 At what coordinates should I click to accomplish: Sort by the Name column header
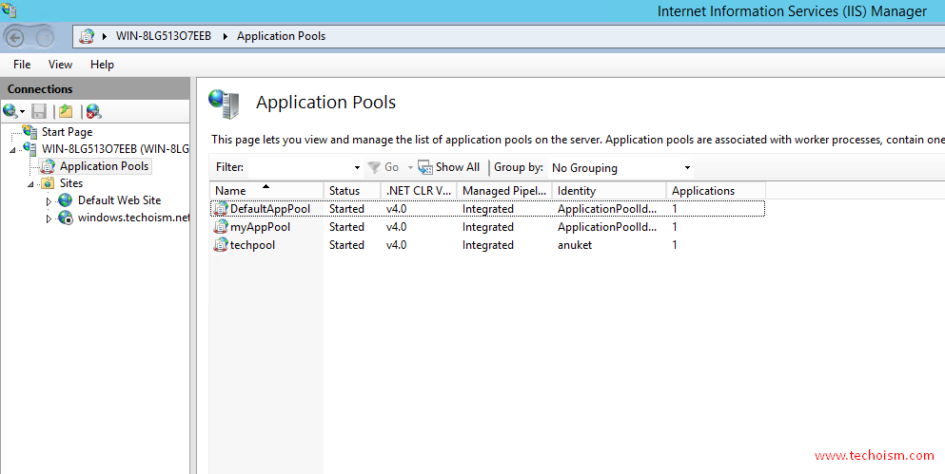[x=266, y=191]
